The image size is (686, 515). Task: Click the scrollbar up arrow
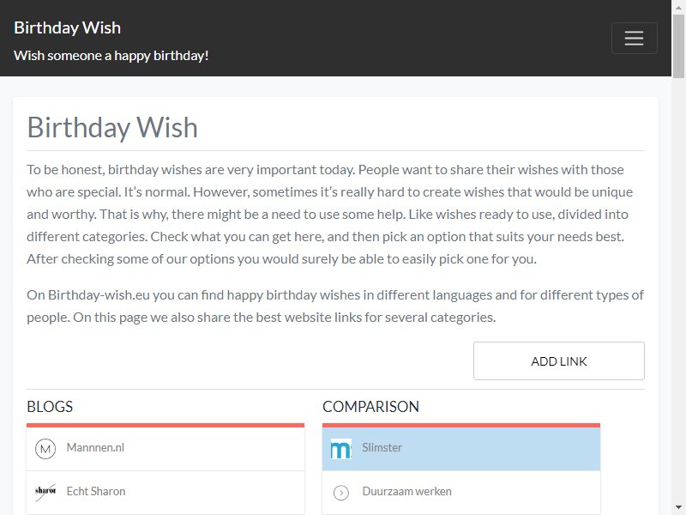[678, 7]
